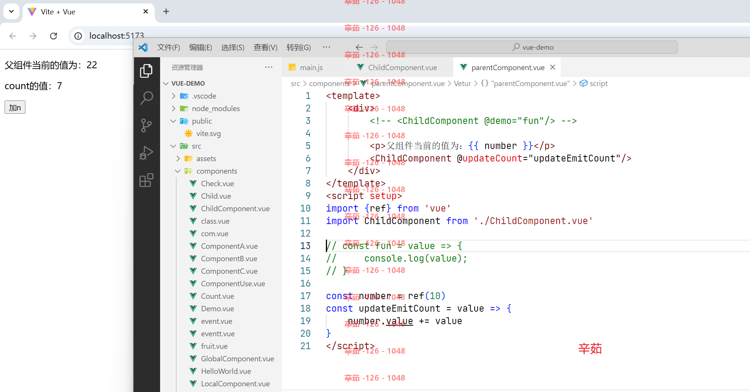Close the parentComponent.vue tab

pos(553,67)
